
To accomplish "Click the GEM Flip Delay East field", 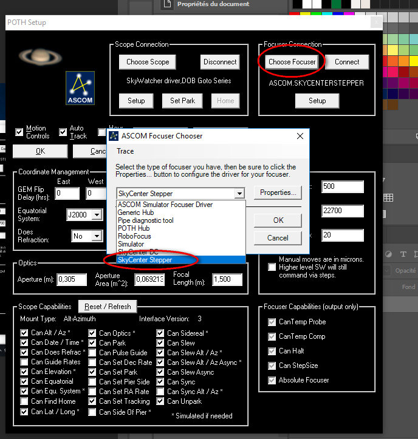I will 67,193.
